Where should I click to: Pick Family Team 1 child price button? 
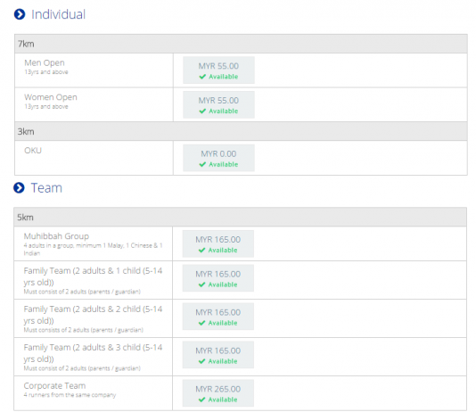click(218, 278)
